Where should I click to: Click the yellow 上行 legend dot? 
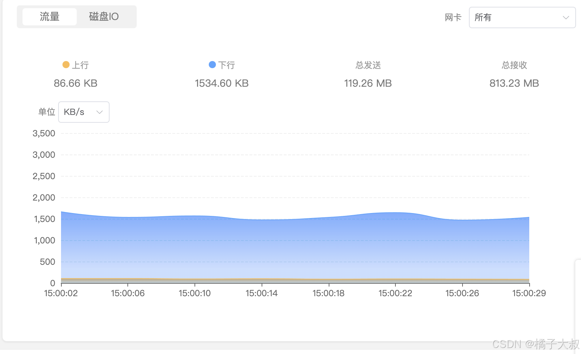(x=66, y=65)
